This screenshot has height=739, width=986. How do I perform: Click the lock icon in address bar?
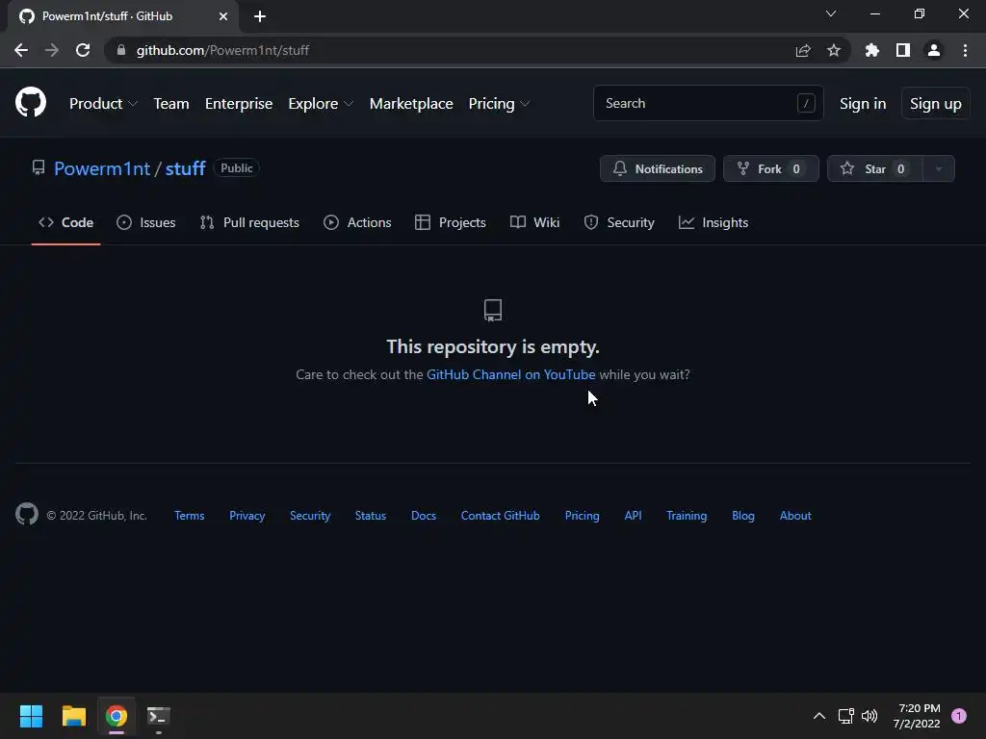pos(121,50)
